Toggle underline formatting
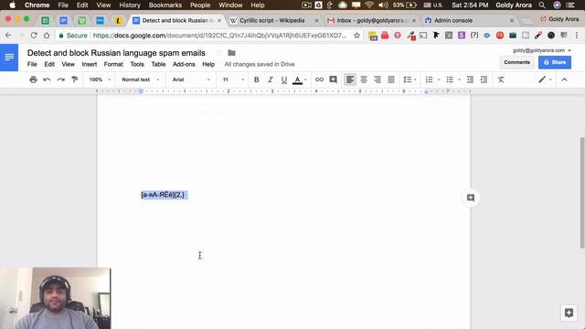 click(x=284, y=80)
